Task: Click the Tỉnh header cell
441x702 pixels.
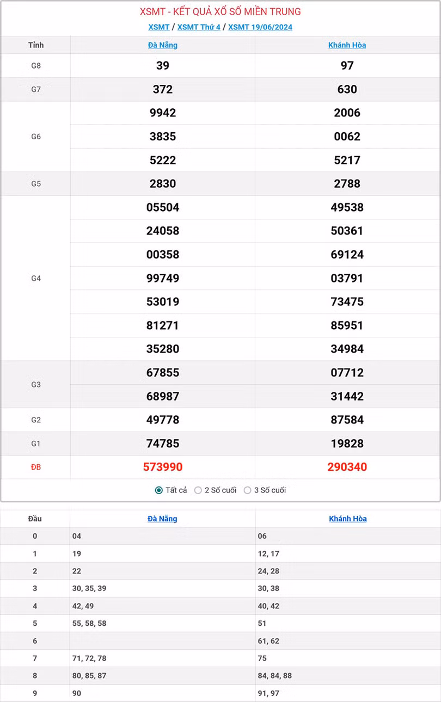Action: (x=36, y=45)
